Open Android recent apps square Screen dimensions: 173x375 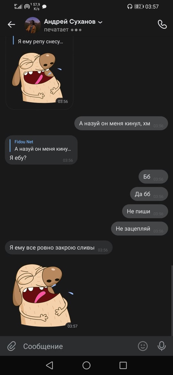pos(123,365)
